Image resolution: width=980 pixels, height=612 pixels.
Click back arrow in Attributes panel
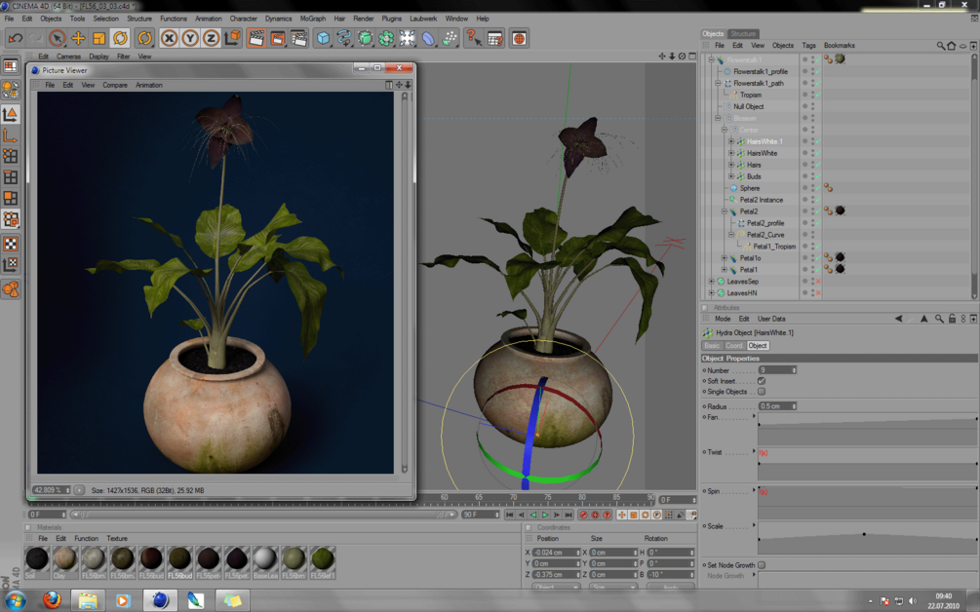(899, 319)
